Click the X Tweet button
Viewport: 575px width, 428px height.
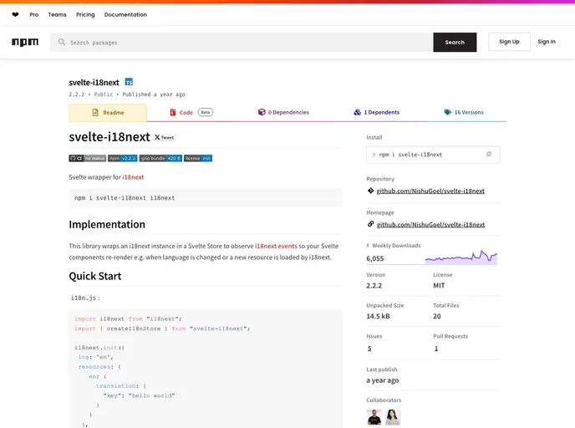tap(165, 137)
